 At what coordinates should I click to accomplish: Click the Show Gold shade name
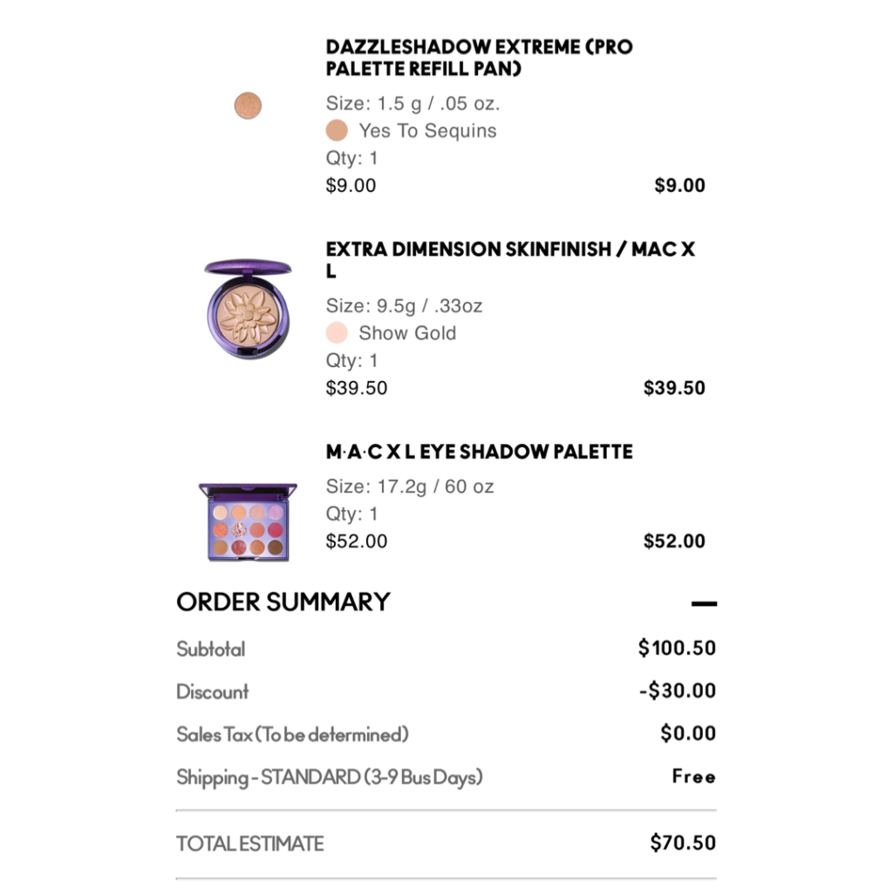[x=407, y=333]
